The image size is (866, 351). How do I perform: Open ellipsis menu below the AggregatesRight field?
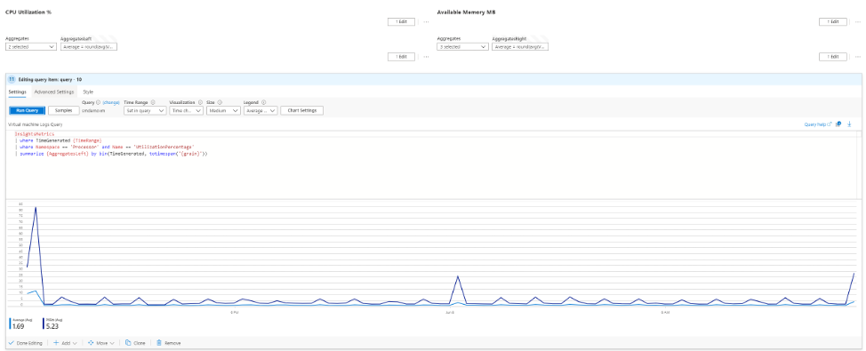(857, 57)
